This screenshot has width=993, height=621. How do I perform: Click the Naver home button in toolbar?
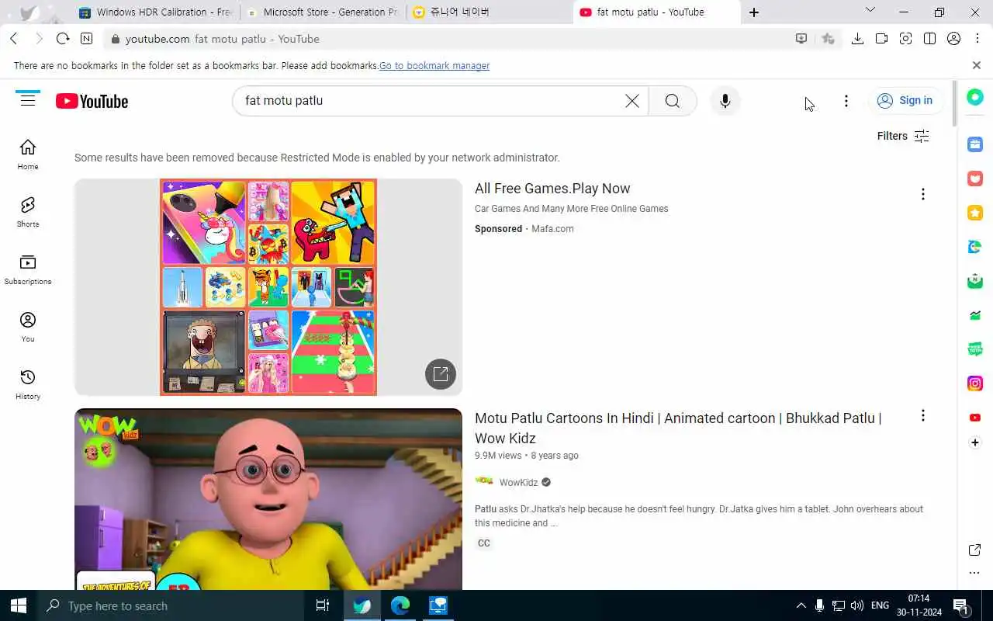(x=86, y=39)
